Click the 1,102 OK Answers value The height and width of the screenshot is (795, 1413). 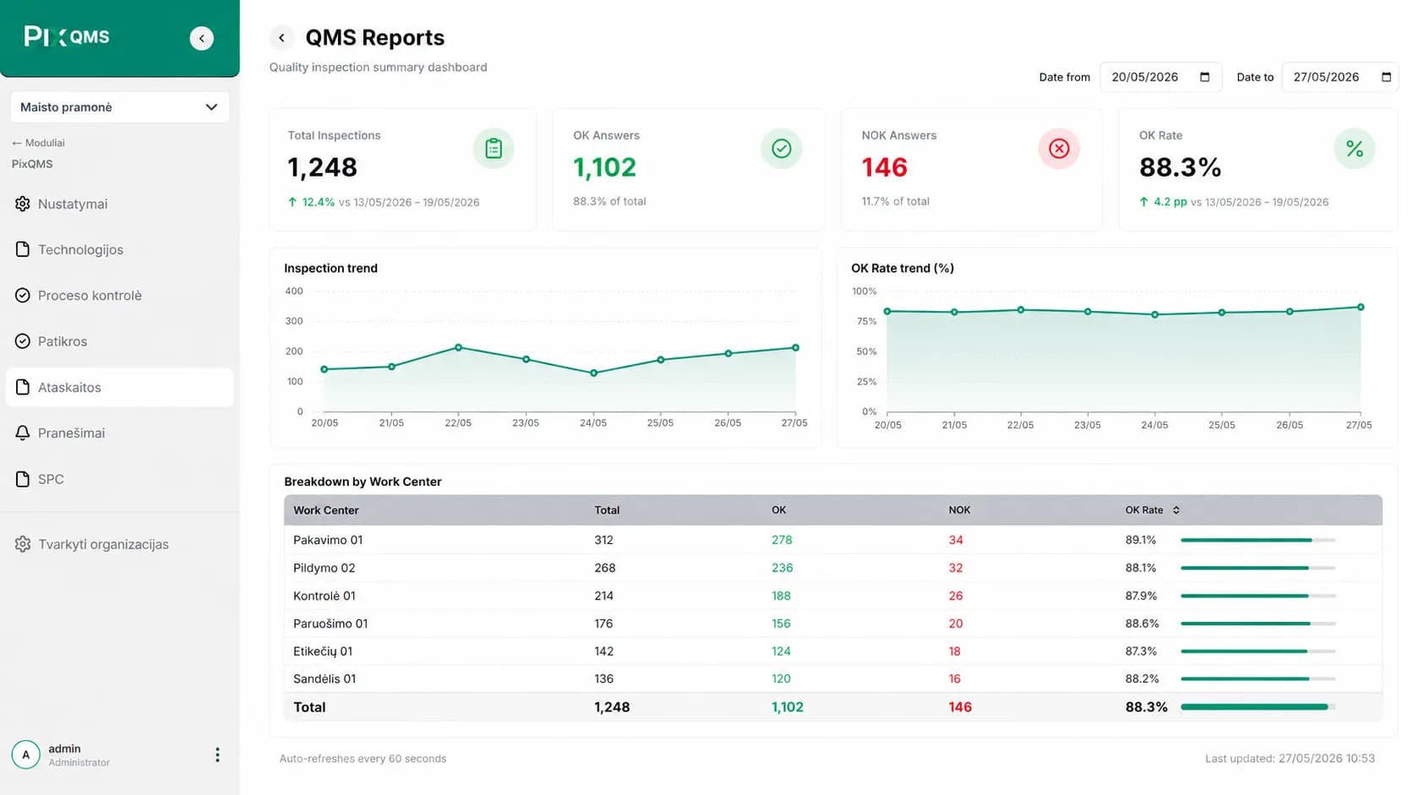click(x=604, y=167)
